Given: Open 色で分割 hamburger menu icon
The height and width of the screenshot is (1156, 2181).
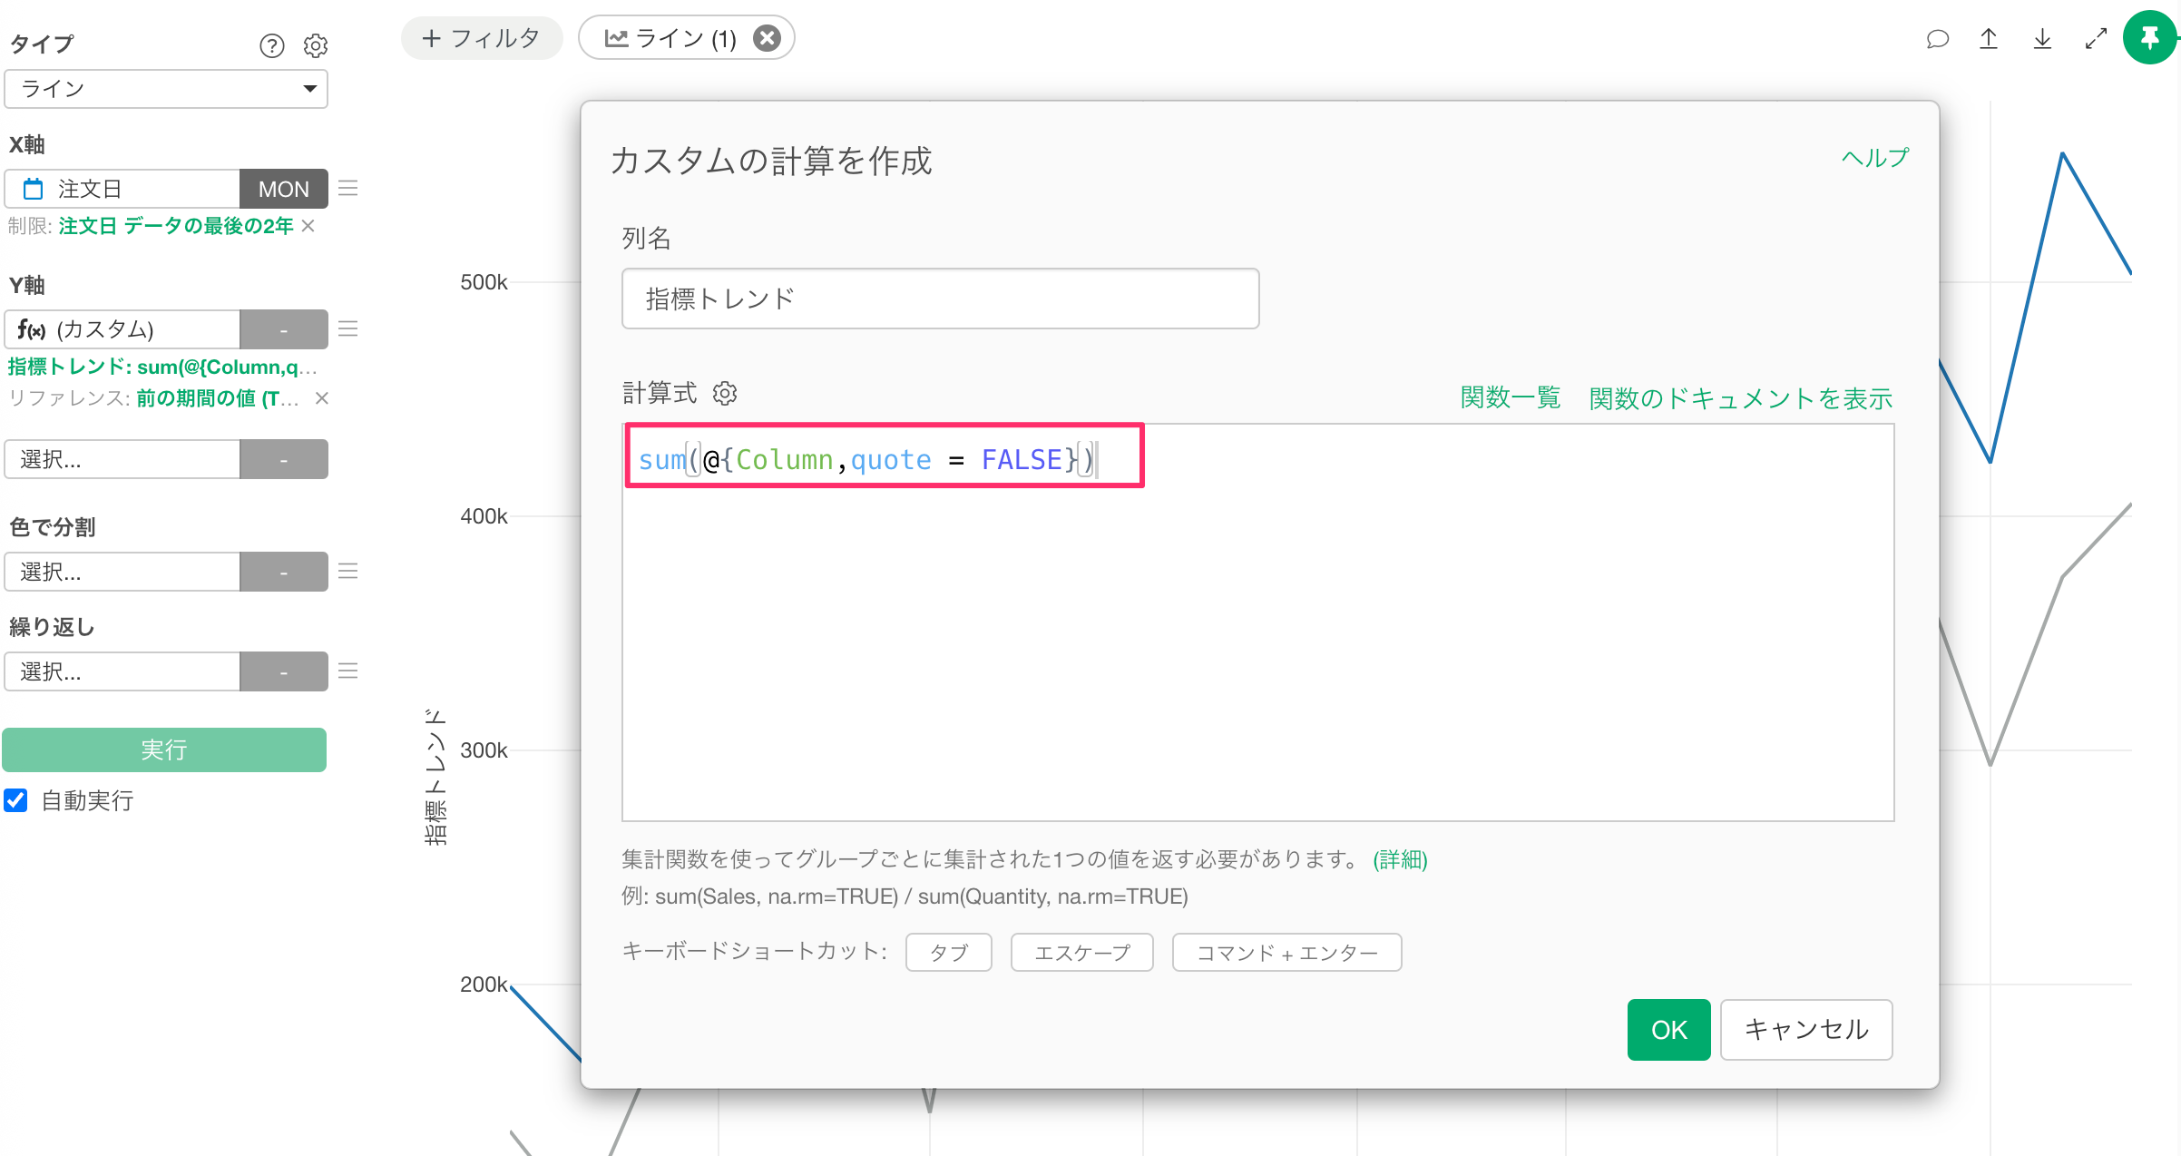Looking at the screenshot, I should point(348,571).
